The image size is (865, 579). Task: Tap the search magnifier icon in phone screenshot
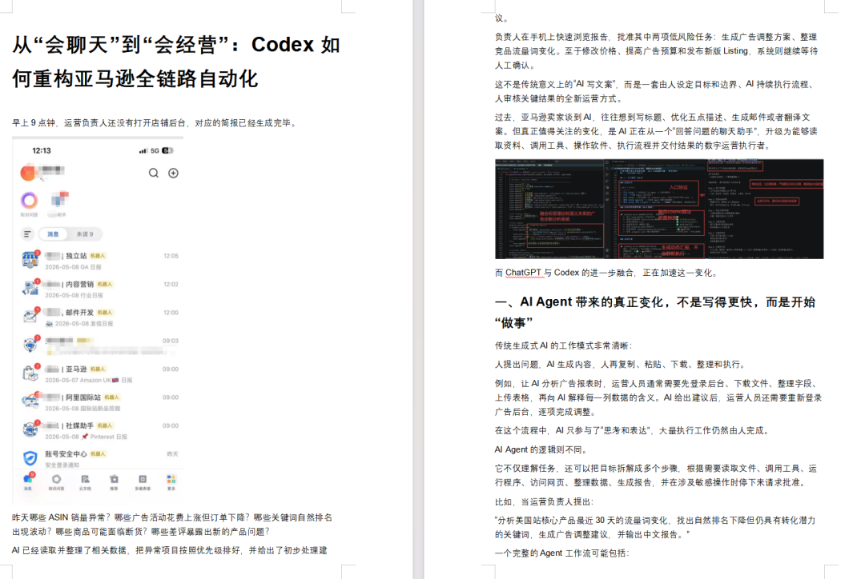point(153,173)
